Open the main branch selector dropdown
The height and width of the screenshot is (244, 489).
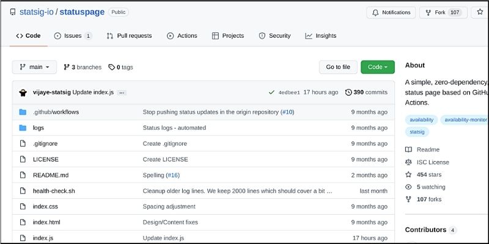[34, 67]
